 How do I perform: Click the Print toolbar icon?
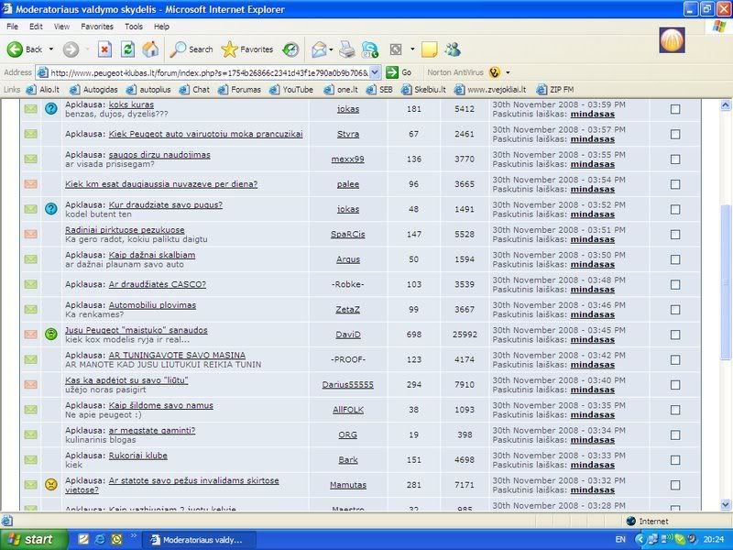coord(346,49)
